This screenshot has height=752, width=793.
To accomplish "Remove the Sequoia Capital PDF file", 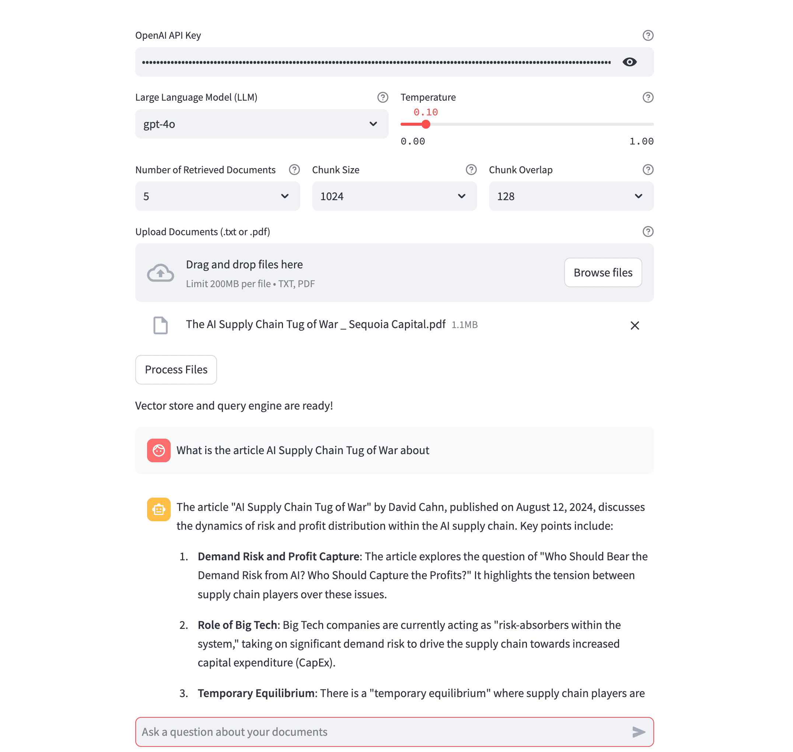I will point(634,325).
